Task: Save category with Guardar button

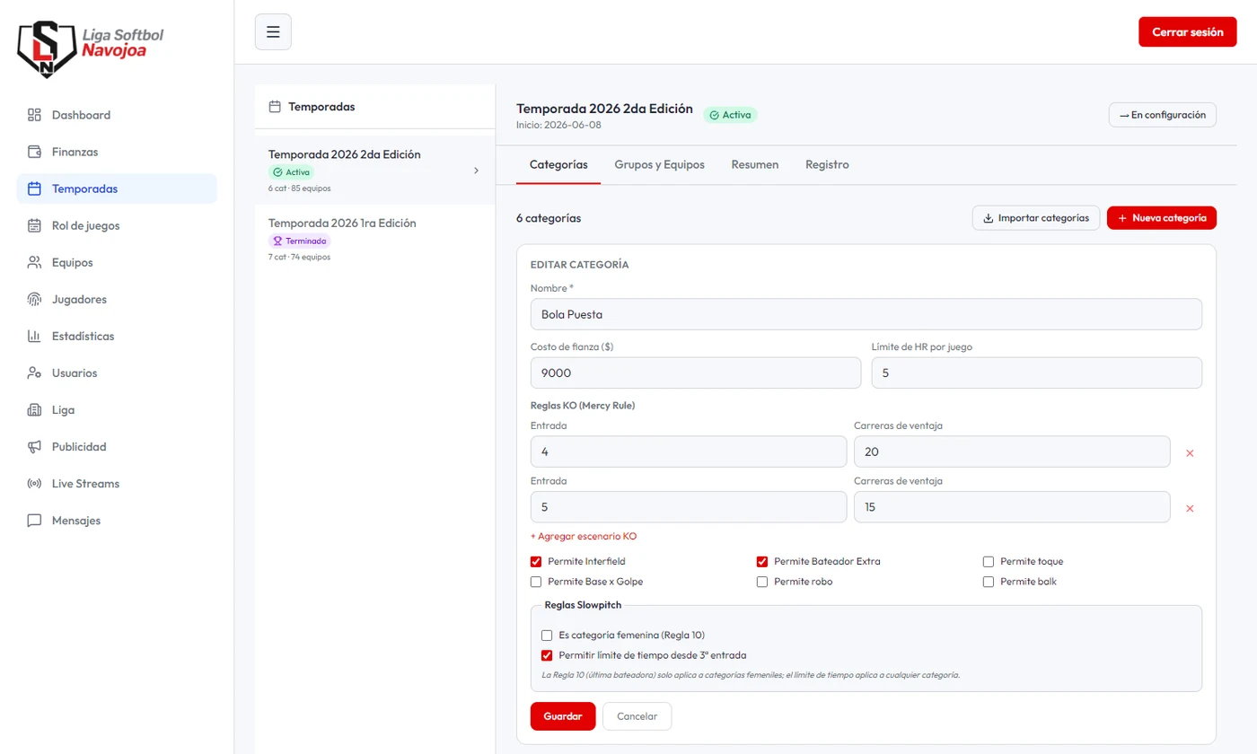Action: [x=563, y=716]
